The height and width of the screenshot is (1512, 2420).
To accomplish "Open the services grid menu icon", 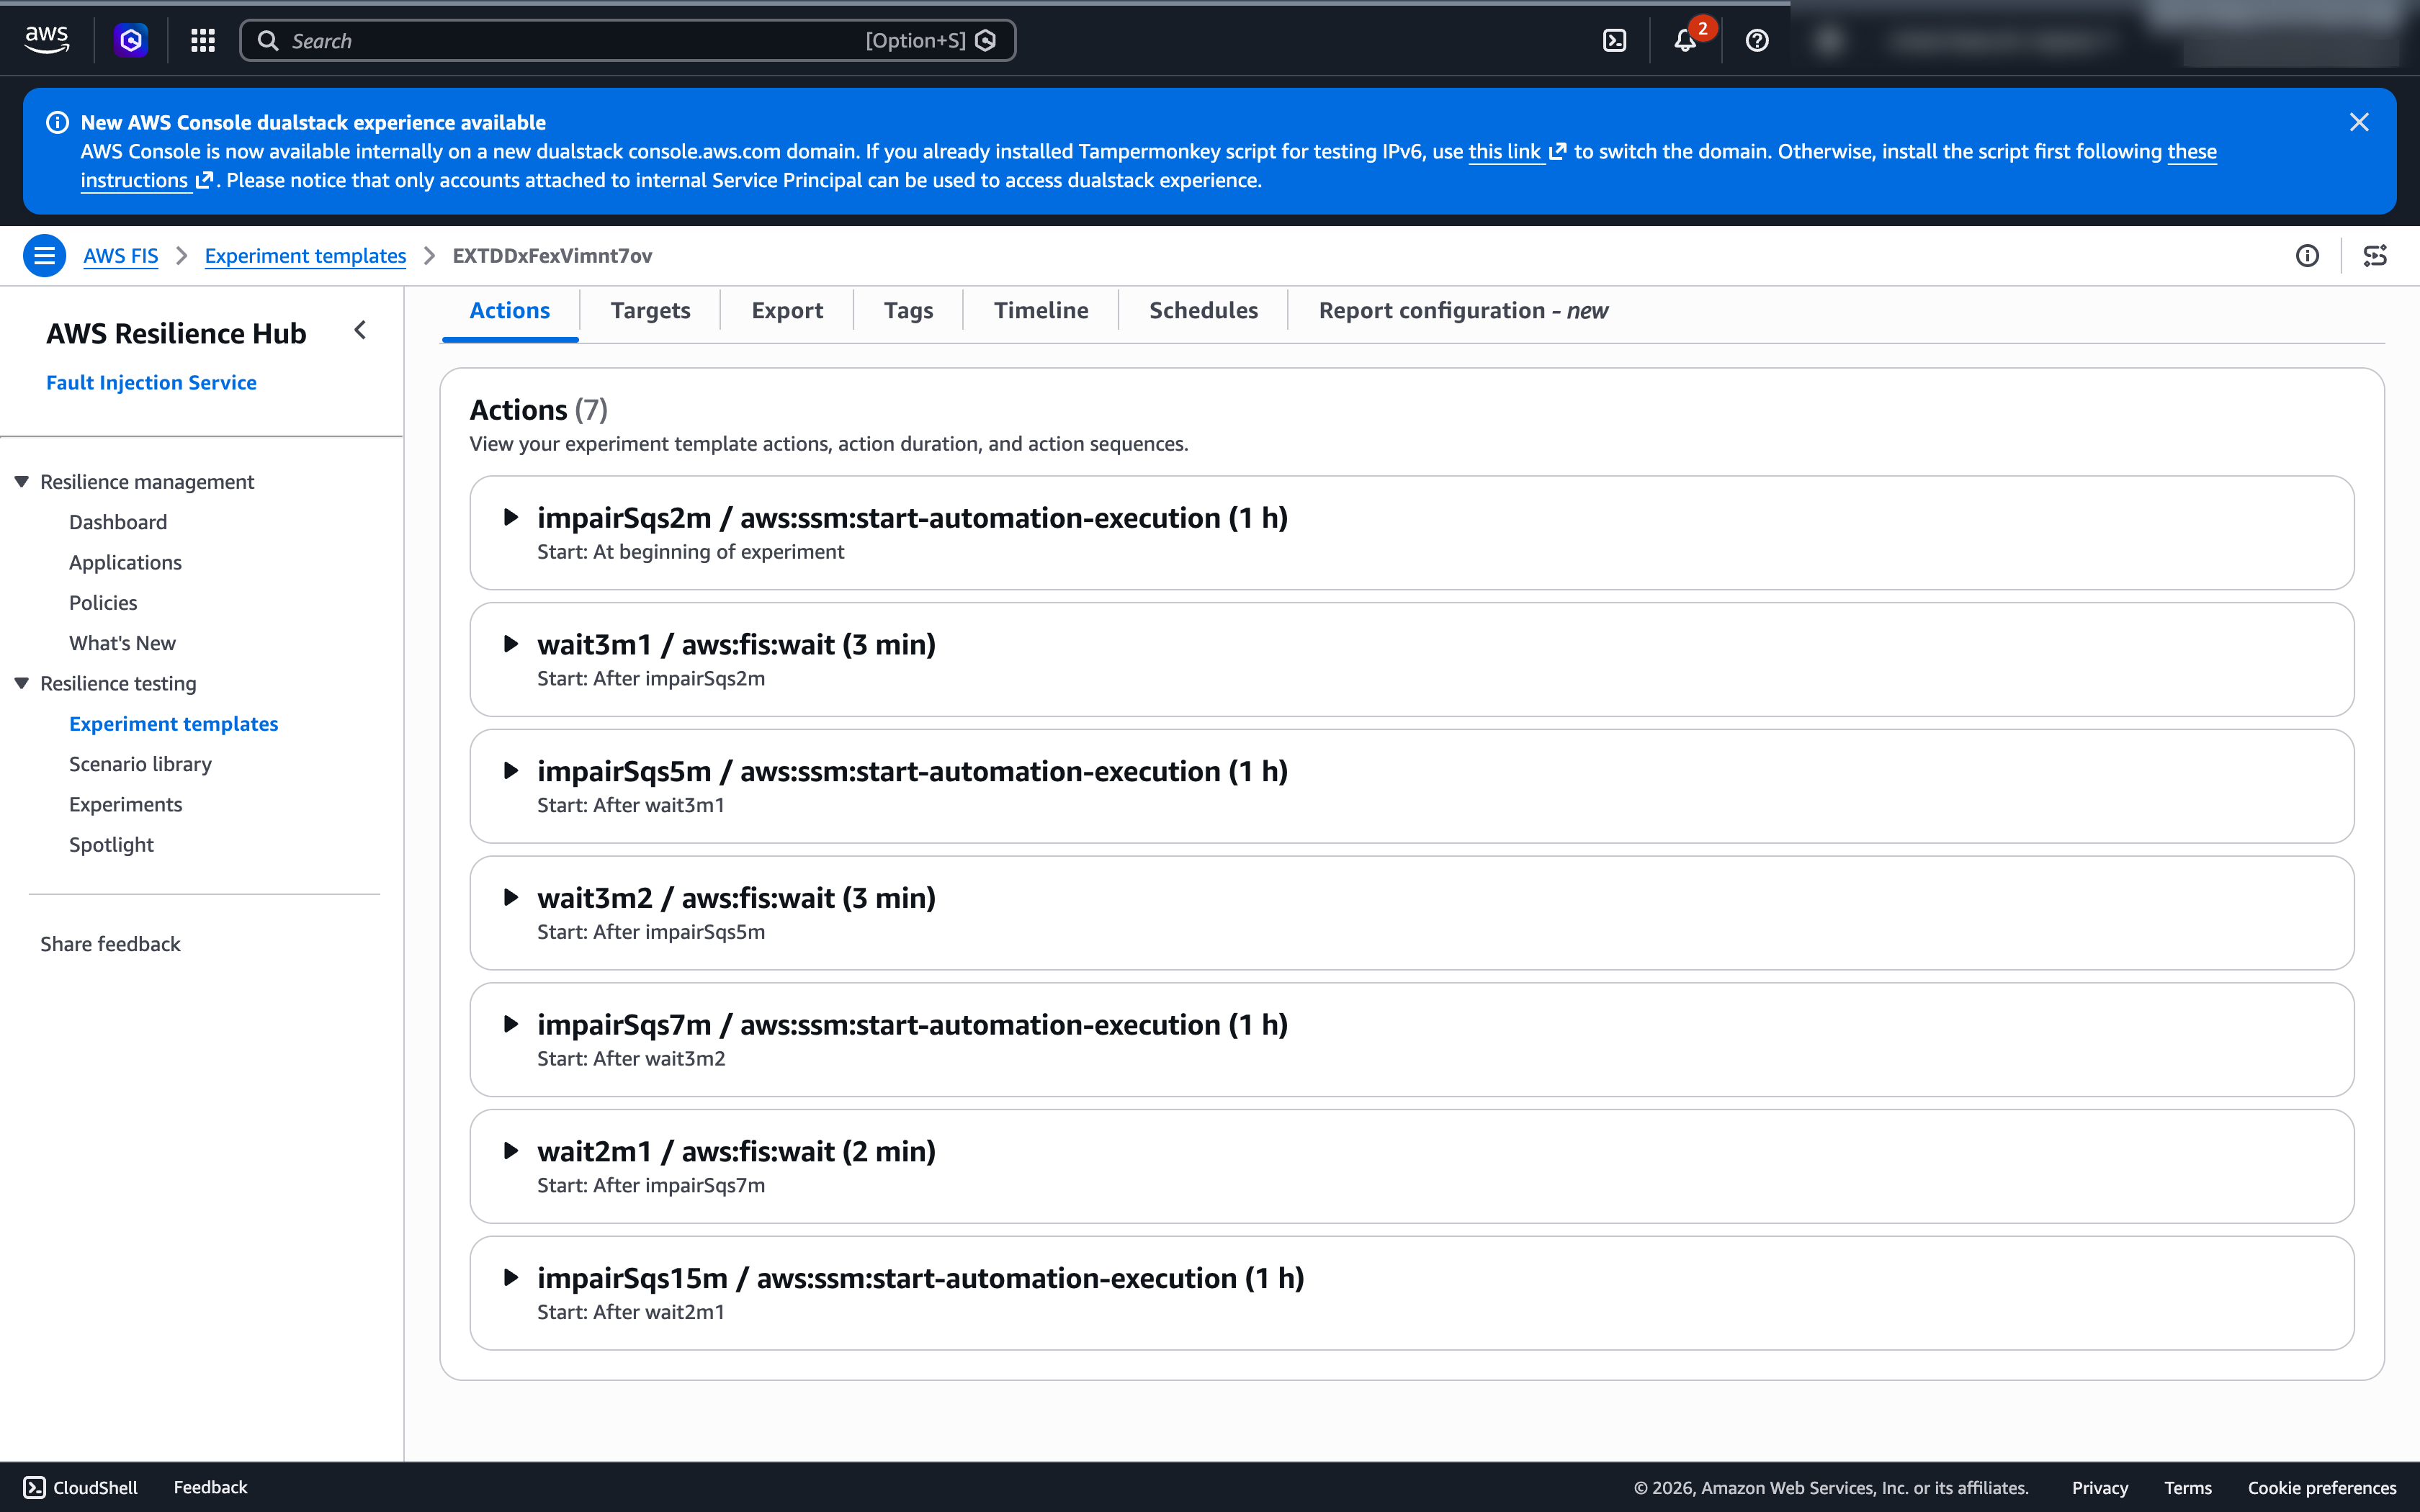I will (x=203, y=40).
